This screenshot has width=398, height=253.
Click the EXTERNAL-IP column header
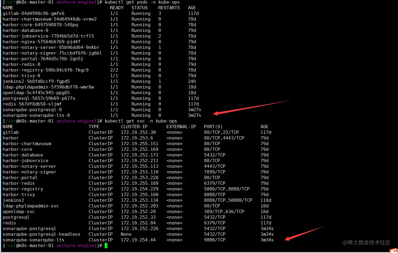[x=181, y=127]
